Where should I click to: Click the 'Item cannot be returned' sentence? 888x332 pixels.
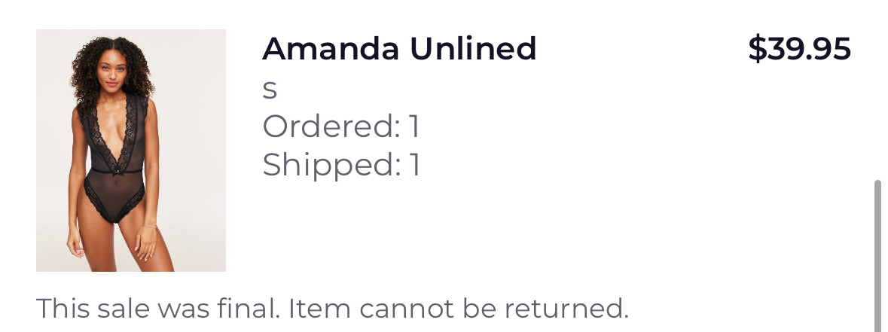click(458, 308)
